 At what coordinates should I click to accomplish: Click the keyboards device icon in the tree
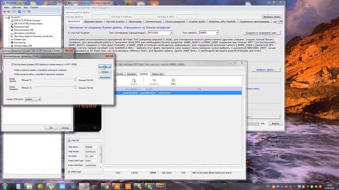12,40
